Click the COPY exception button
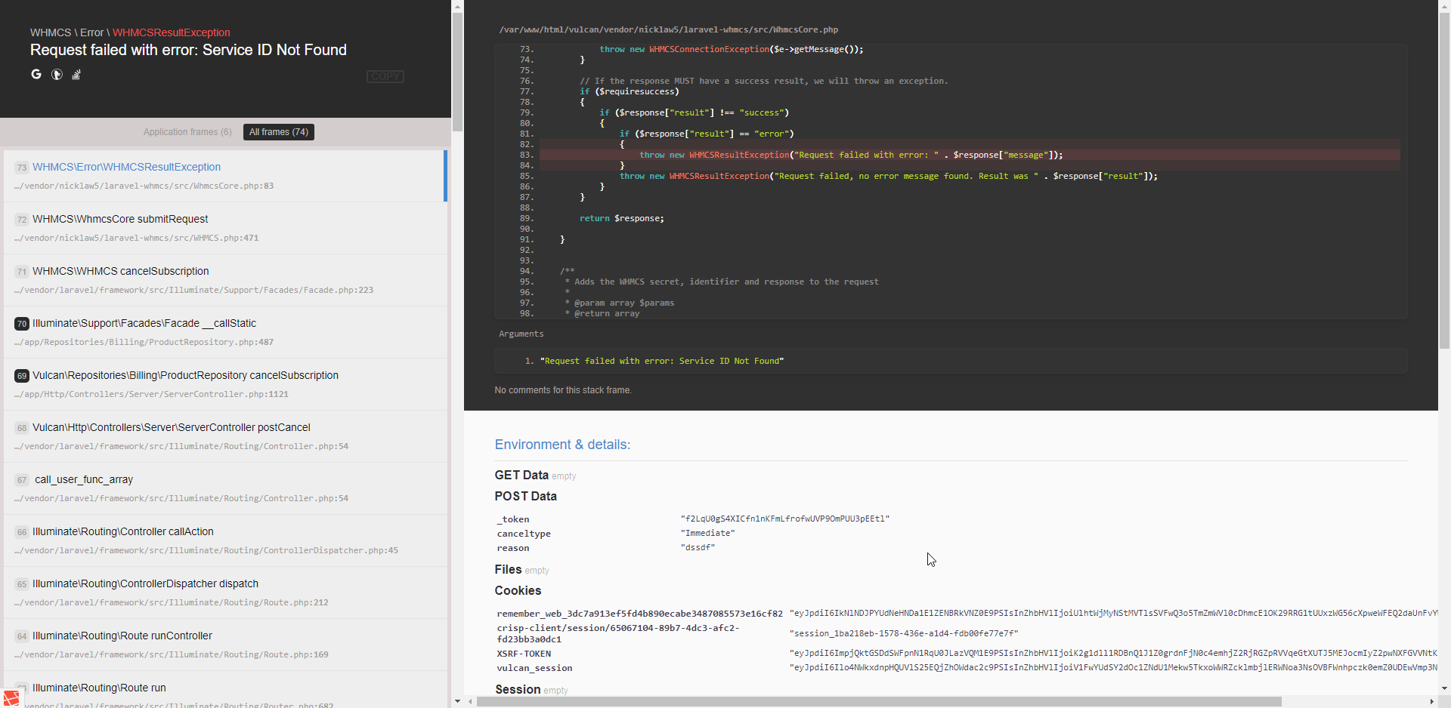This screenshot has height=708, width=1451. click(x=385, y=76)
